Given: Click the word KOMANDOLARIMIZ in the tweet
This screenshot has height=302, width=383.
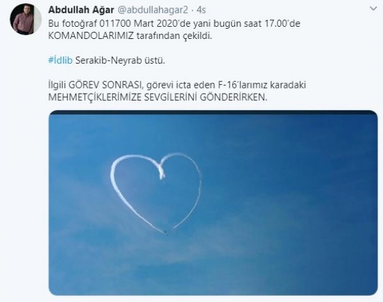Looking at the screenshot, I should (91, 36).
